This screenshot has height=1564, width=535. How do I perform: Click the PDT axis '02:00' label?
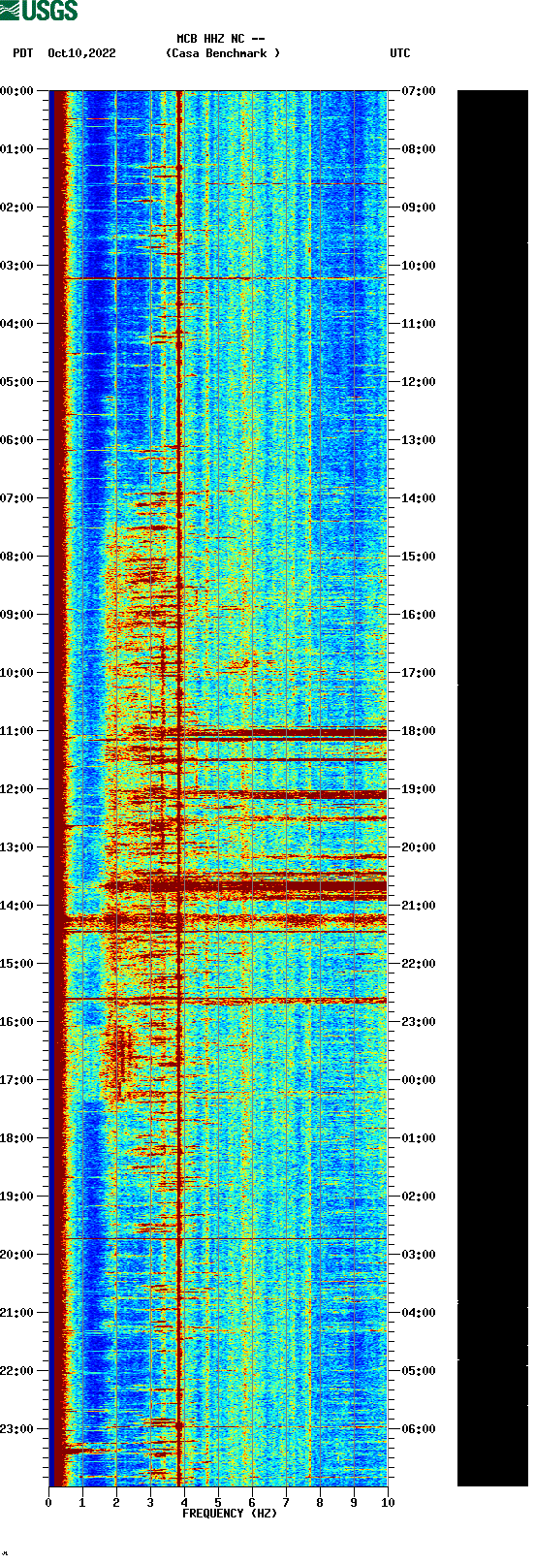click(x=16, y=207)
